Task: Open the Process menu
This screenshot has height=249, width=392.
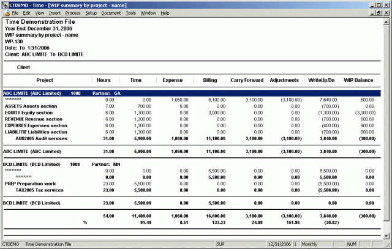Action: click(x=72, y=13)
